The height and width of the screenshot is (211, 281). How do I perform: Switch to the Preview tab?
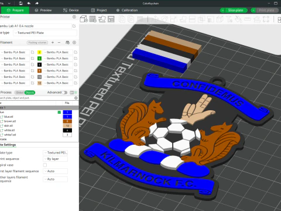(43, 10)
